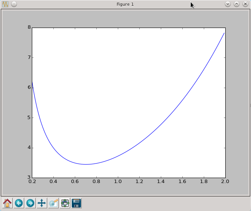This screenshot has height=211, width=251.
Task: Open the Configure subplots dialog
Action: pyautogui.click(x=65, y=203)
